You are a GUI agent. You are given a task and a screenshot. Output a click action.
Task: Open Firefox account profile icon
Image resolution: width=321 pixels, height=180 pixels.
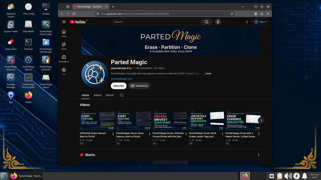pyautogui.click(x=256, y=13)
